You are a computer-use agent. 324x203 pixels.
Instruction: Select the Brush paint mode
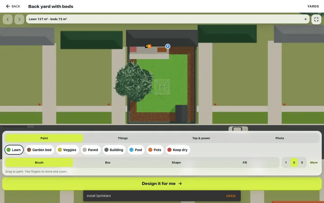pos(39,162)
